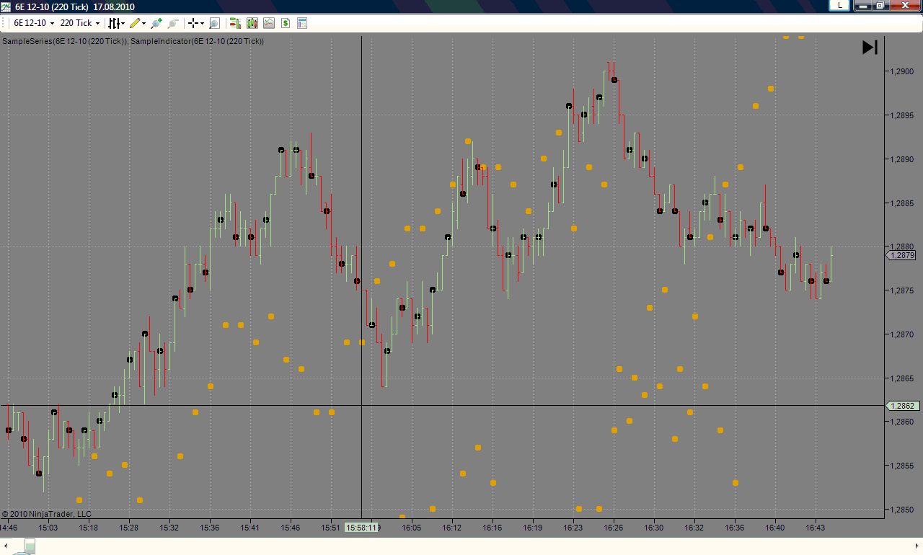The image size is (923, 555).
Task: Open the 6E 12-10 instrument dropdown
Action: (34, 23)
